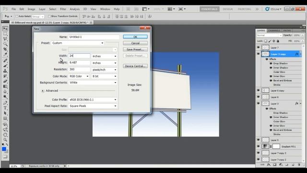Hide the Gradient Fill 1 layer

point(258,146)
